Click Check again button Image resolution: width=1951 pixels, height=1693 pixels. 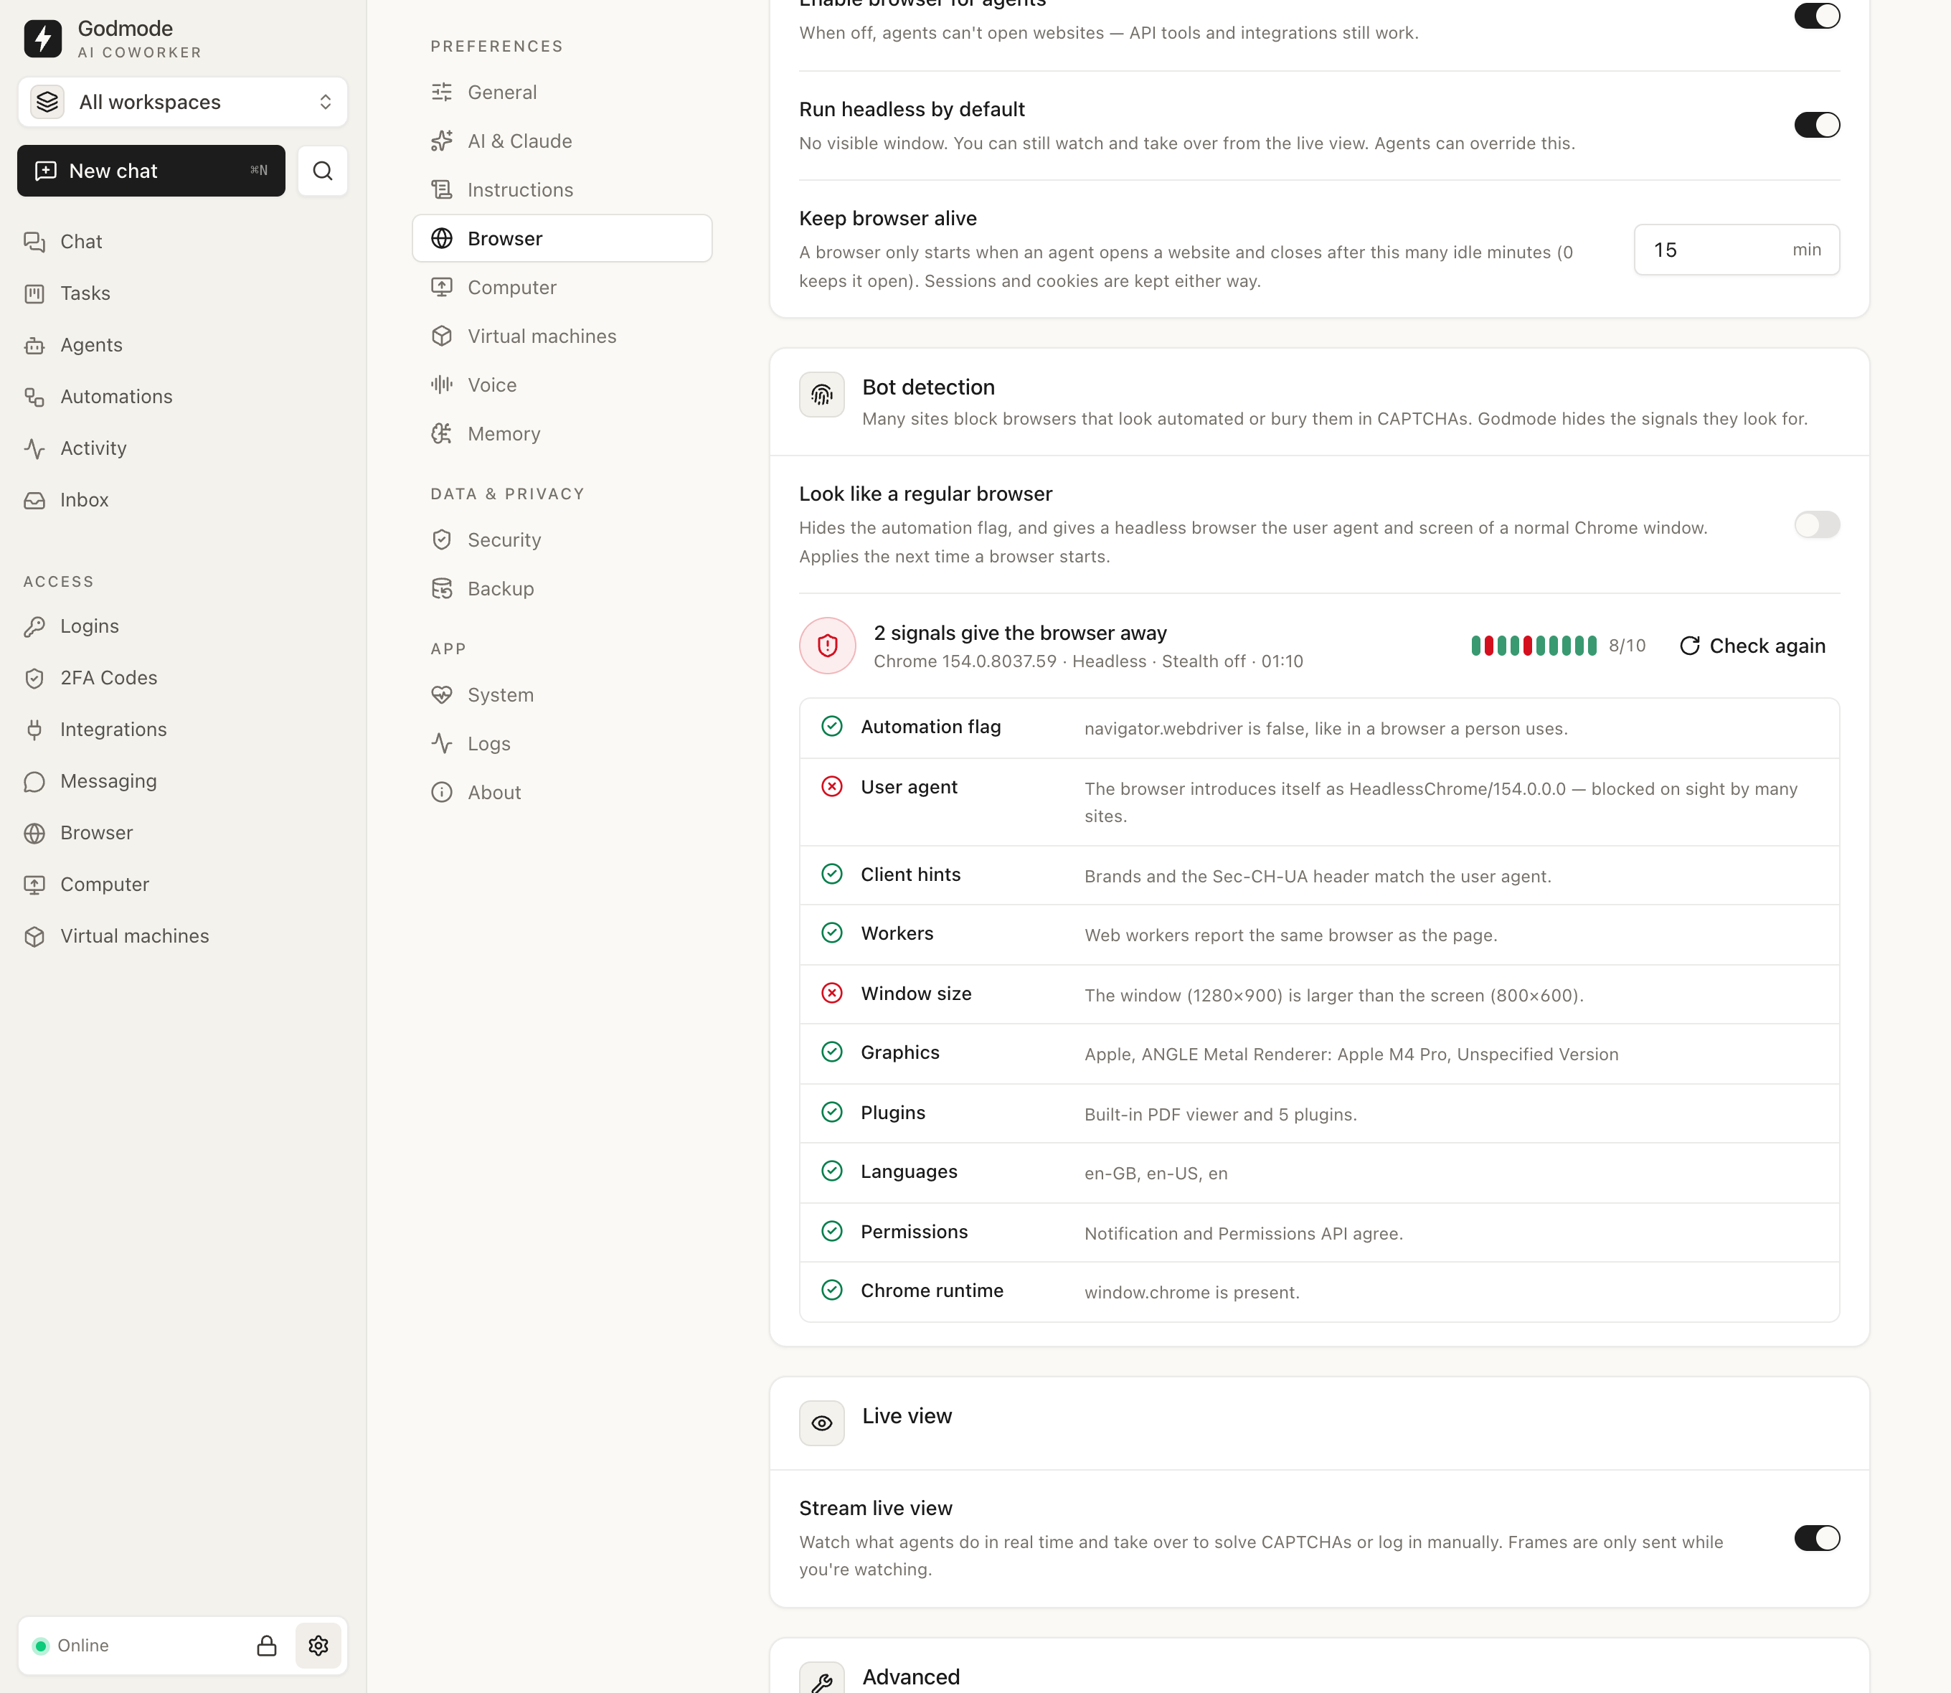point(1752,646)
